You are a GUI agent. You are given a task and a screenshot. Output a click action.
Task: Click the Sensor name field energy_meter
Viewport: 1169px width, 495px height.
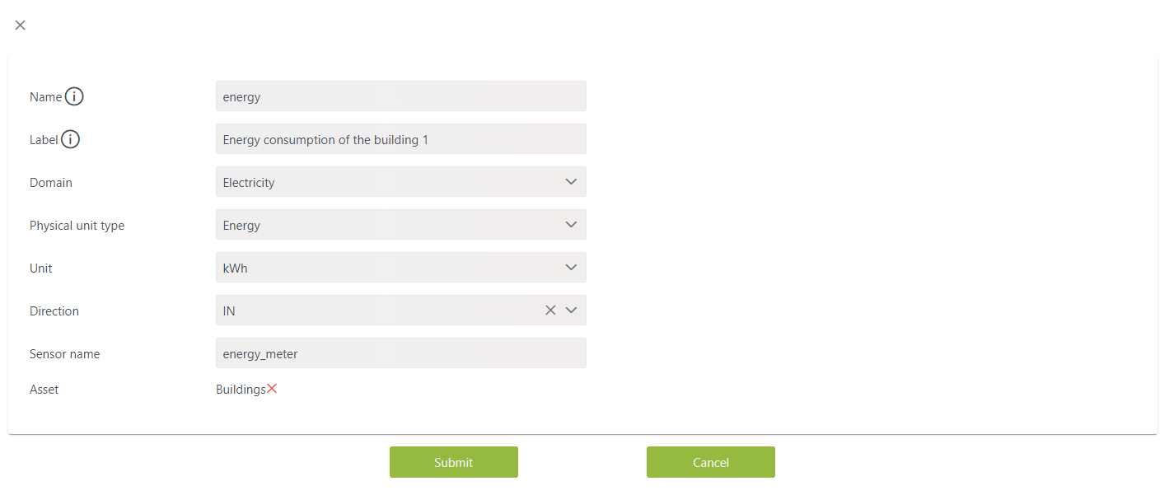(401, 353)
